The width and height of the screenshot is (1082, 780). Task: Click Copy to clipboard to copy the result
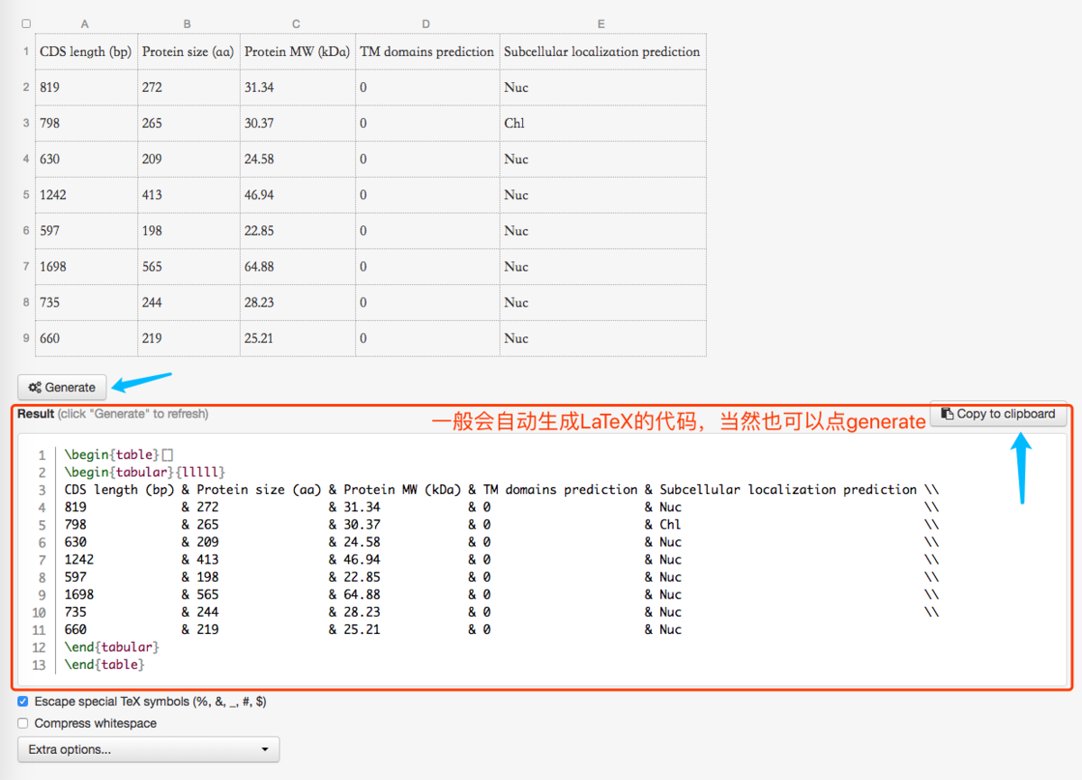[x=997, y=414]
